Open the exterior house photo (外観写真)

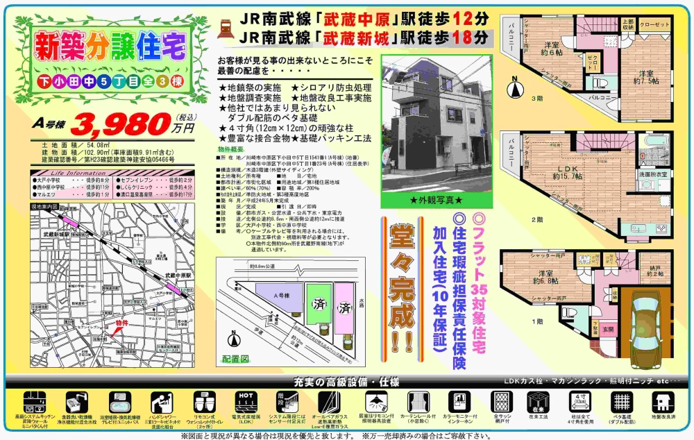click(437, 126)
